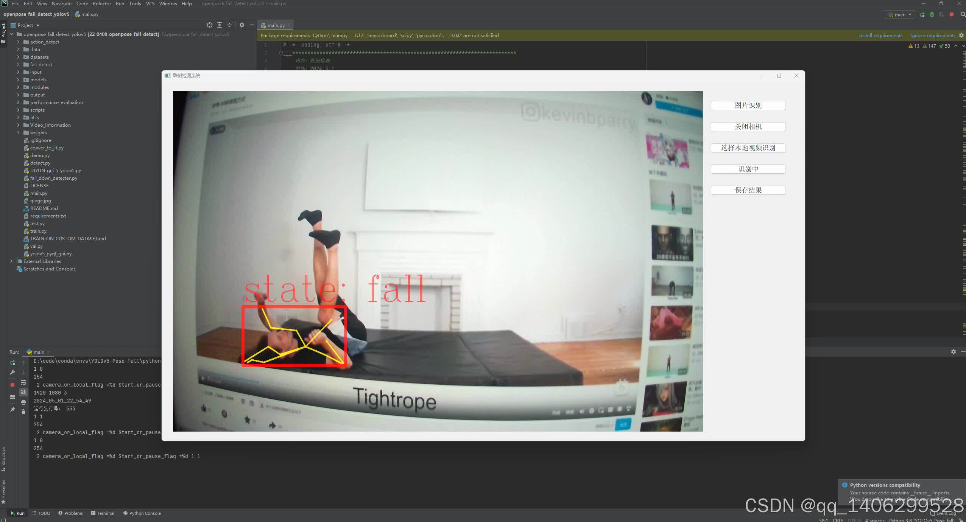This screenshot has width=966, height=522.
Task: Clear all console output with trash icon
Action: click(23, 412)
